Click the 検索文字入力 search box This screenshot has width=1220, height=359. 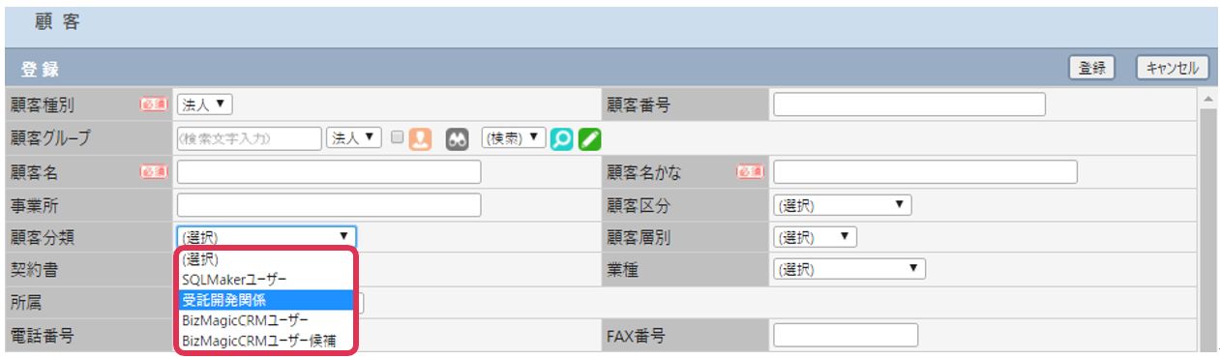pyautogui.click(x=250, y=138)
